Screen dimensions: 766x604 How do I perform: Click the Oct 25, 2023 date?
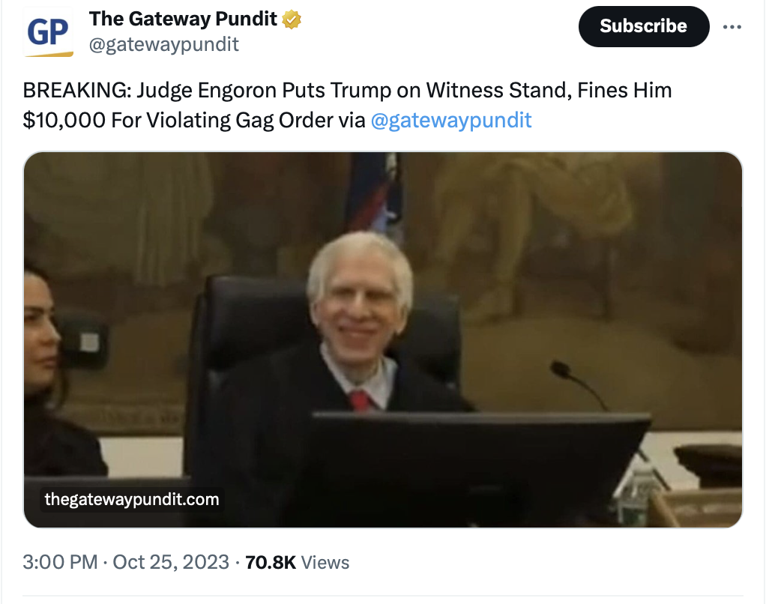(x=171, y=562)
